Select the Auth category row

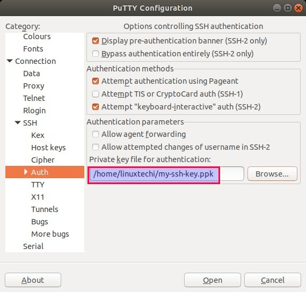45,172
